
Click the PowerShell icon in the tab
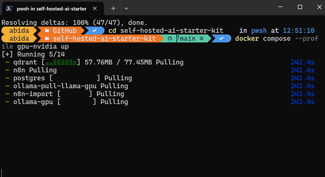tap(9, 9)
